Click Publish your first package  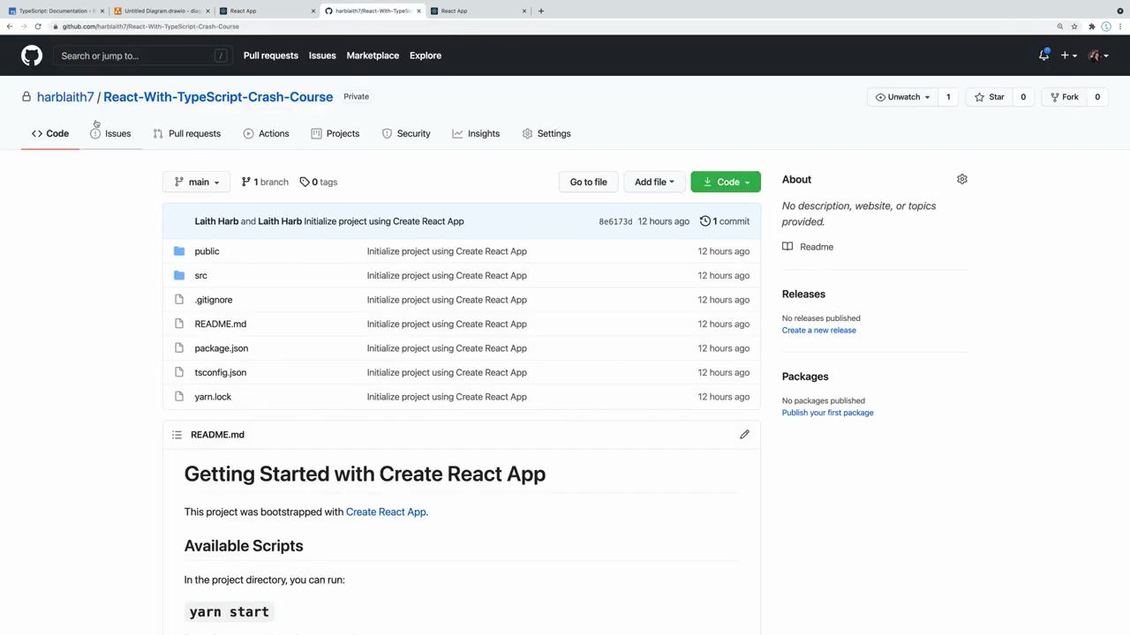828,413
